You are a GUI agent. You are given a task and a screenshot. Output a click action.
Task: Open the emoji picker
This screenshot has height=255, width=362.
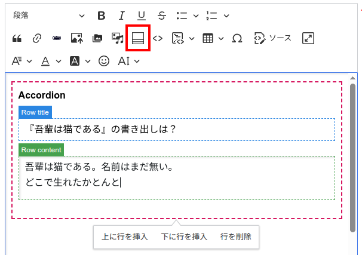coord(104,61)
